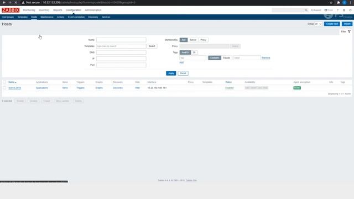Open the Reports menu
Screen dimensions: 354x199
58,10
